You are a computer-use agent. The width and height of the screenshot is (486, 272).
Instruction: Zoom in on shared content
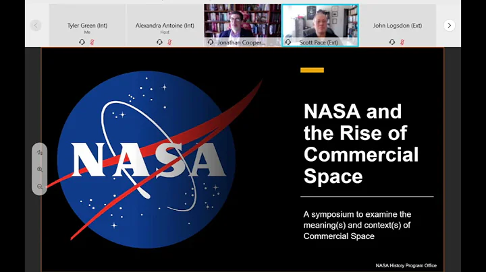click(x=40, y=170)
